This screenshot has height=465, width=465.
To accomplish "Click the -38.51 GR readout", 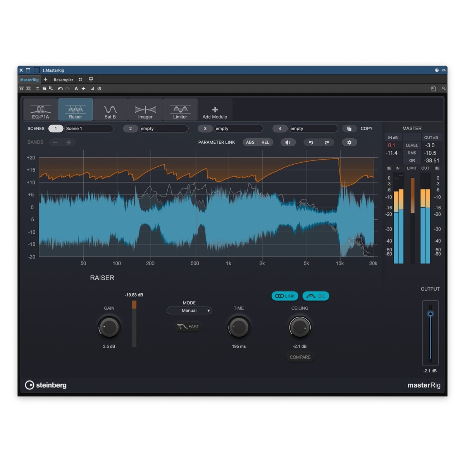I will coord(431,160).
